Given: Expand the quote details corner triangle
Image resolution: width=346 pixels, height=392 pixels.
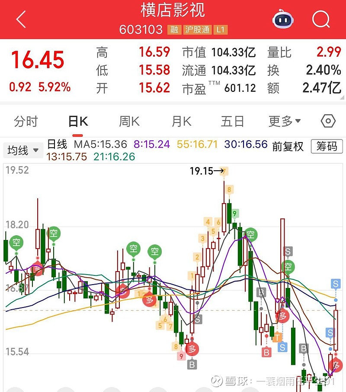Looking at the screenshot, I should click(x=342, y=97).
